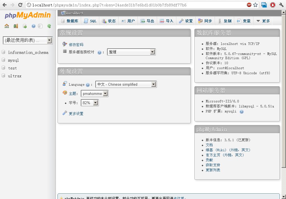Click database icon beside information_schema
Screen dimensions: 286x199
3,52
